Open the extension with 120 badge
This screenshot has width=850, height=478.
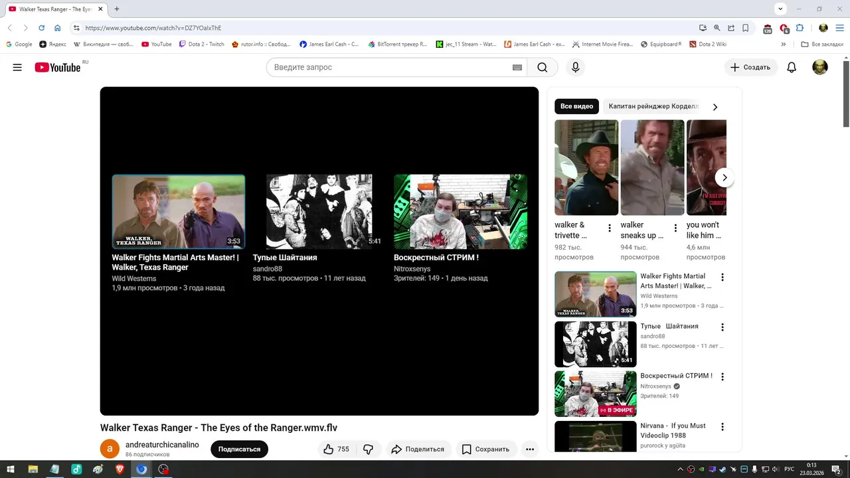pos(768,29)
